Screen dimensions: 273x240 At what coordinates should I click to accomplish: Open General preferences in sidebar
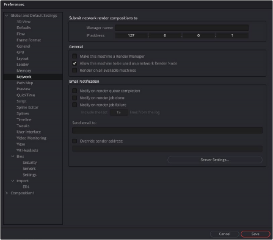(x=23, y=46)
